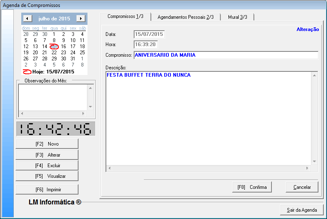Click the Compromisso text field
This screenshot has width=327, height=219.
coord(226,55)
